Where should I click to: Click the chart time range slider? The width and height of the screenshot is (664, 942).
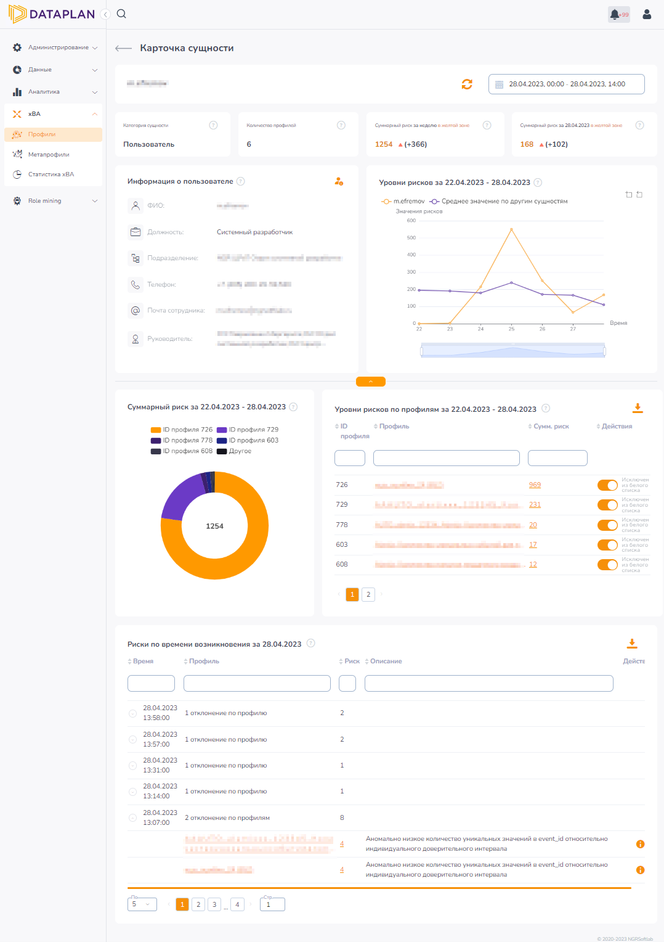pyautogui.click(x=512, y=351)
